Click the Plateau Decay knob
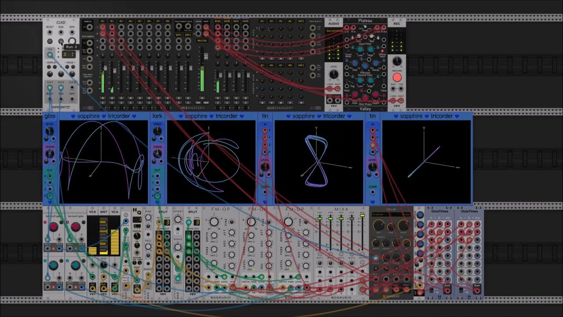The width and height of the screenshot is (563, 317). tap(376, 63)
